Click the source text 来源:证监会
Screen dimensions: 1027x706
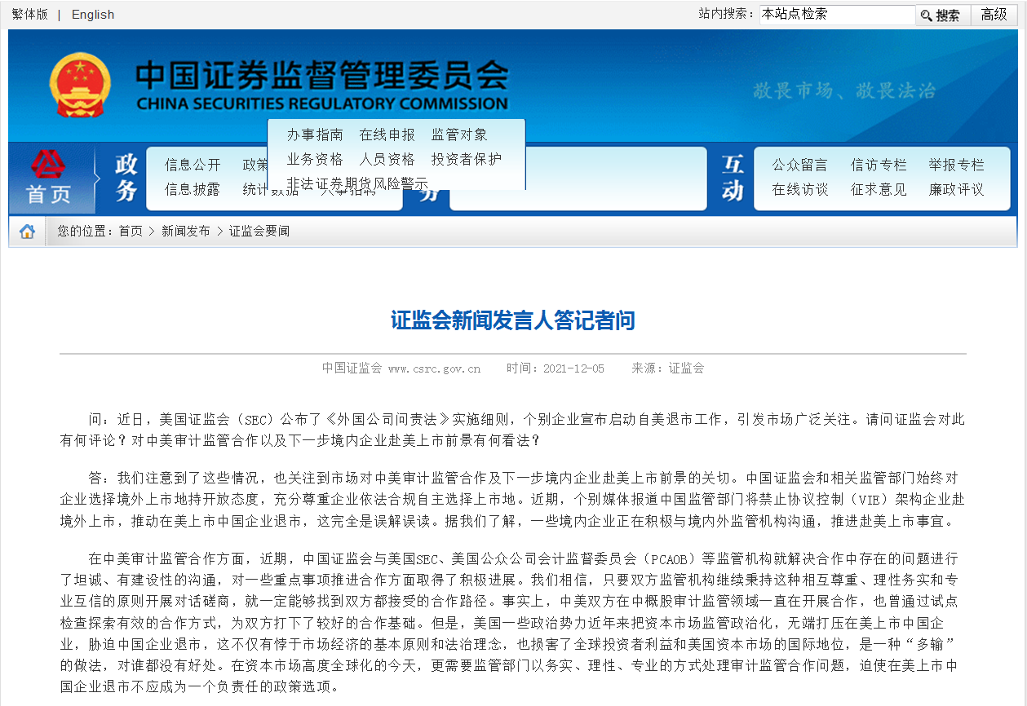667,368
